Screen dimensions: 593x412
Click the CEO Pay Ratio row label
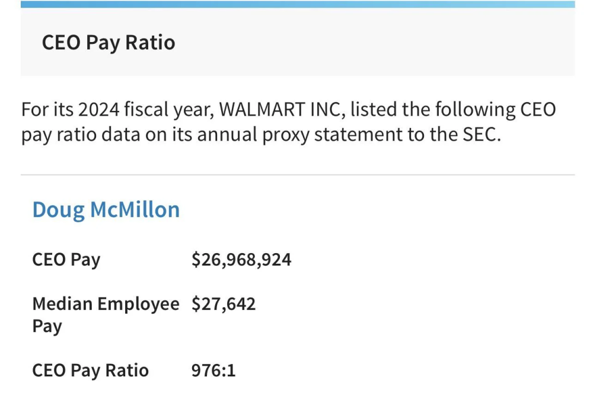(x=90, y=371)
